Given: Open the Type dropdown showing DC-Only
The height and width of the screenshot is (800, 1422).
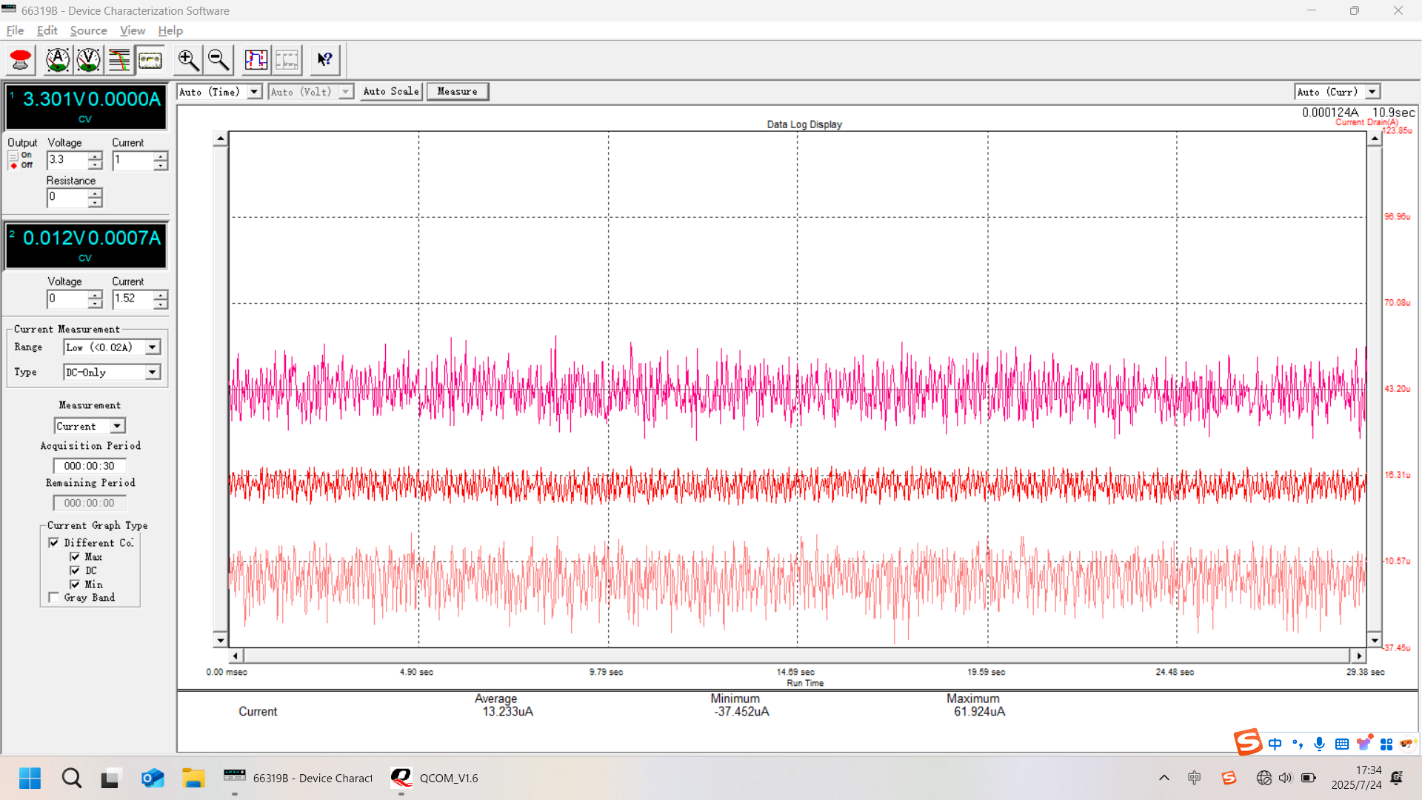Looking at the screenshot, I should tap(151, 372).
